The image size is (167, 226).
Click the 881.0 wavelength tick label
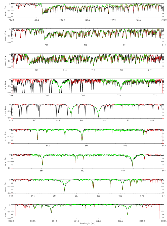pos(55,221)
